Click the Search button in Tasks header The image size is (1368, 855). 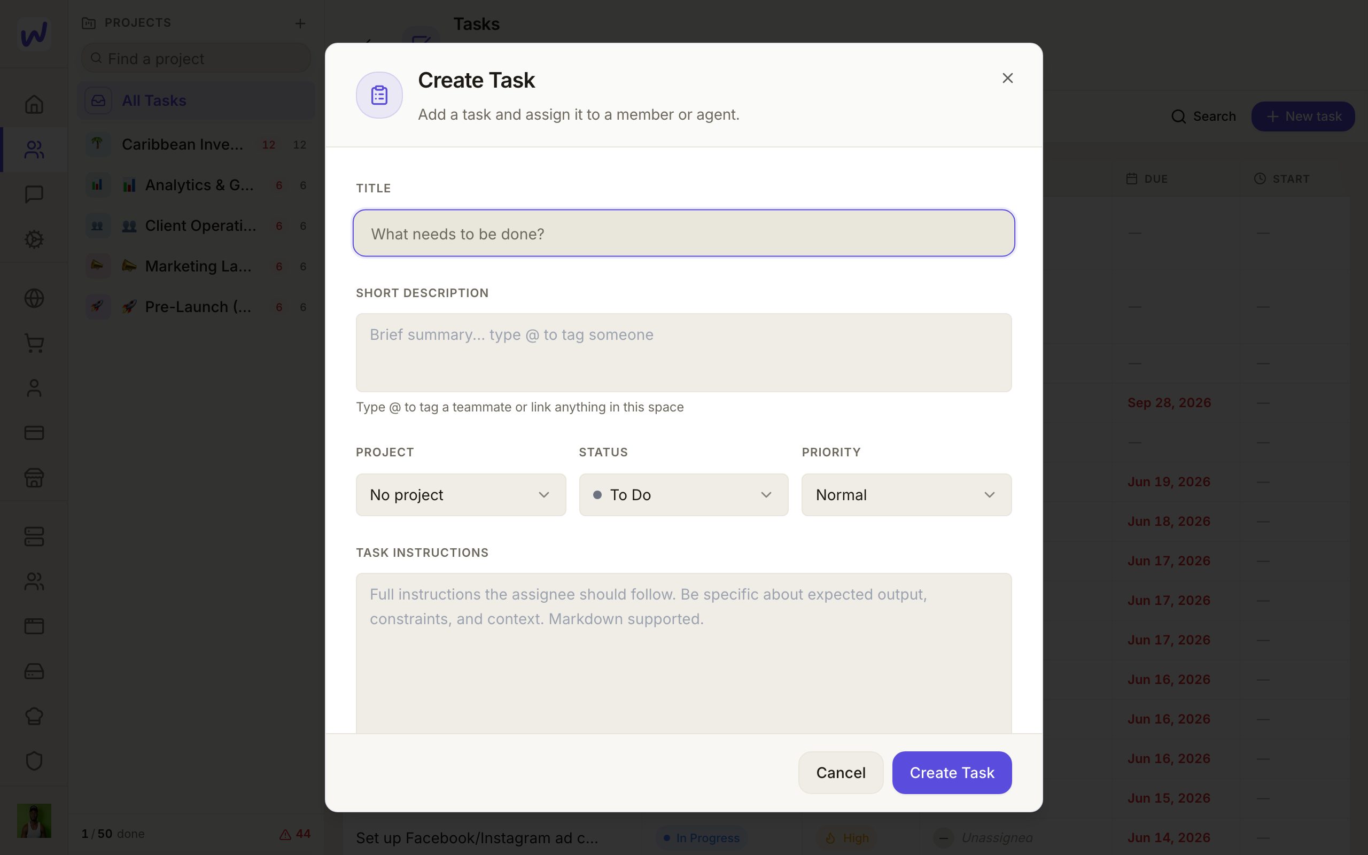1203,116
